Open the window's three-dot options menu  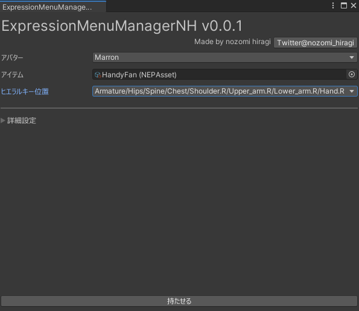click(333, 5)
